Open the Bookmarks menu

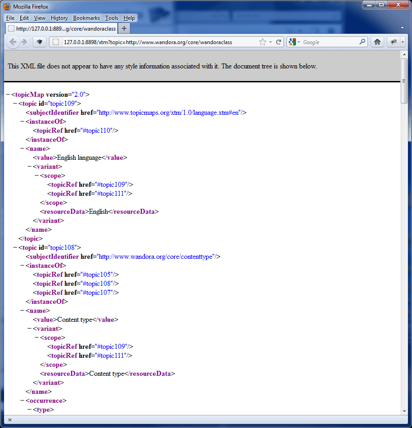[86, 18]
